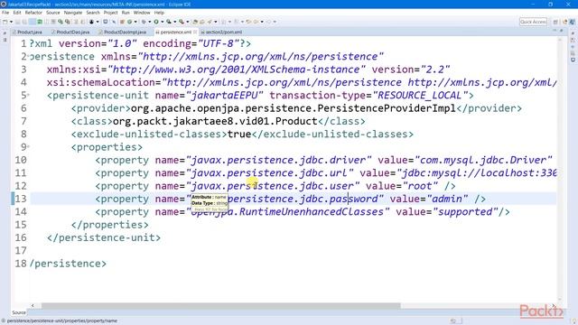This screenshot has height=325, width=578.
Task: Click the Quick Access field
Action: pos(533,22)
